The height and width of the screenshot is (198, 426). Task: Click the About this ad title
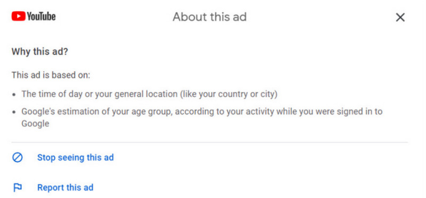209,17
